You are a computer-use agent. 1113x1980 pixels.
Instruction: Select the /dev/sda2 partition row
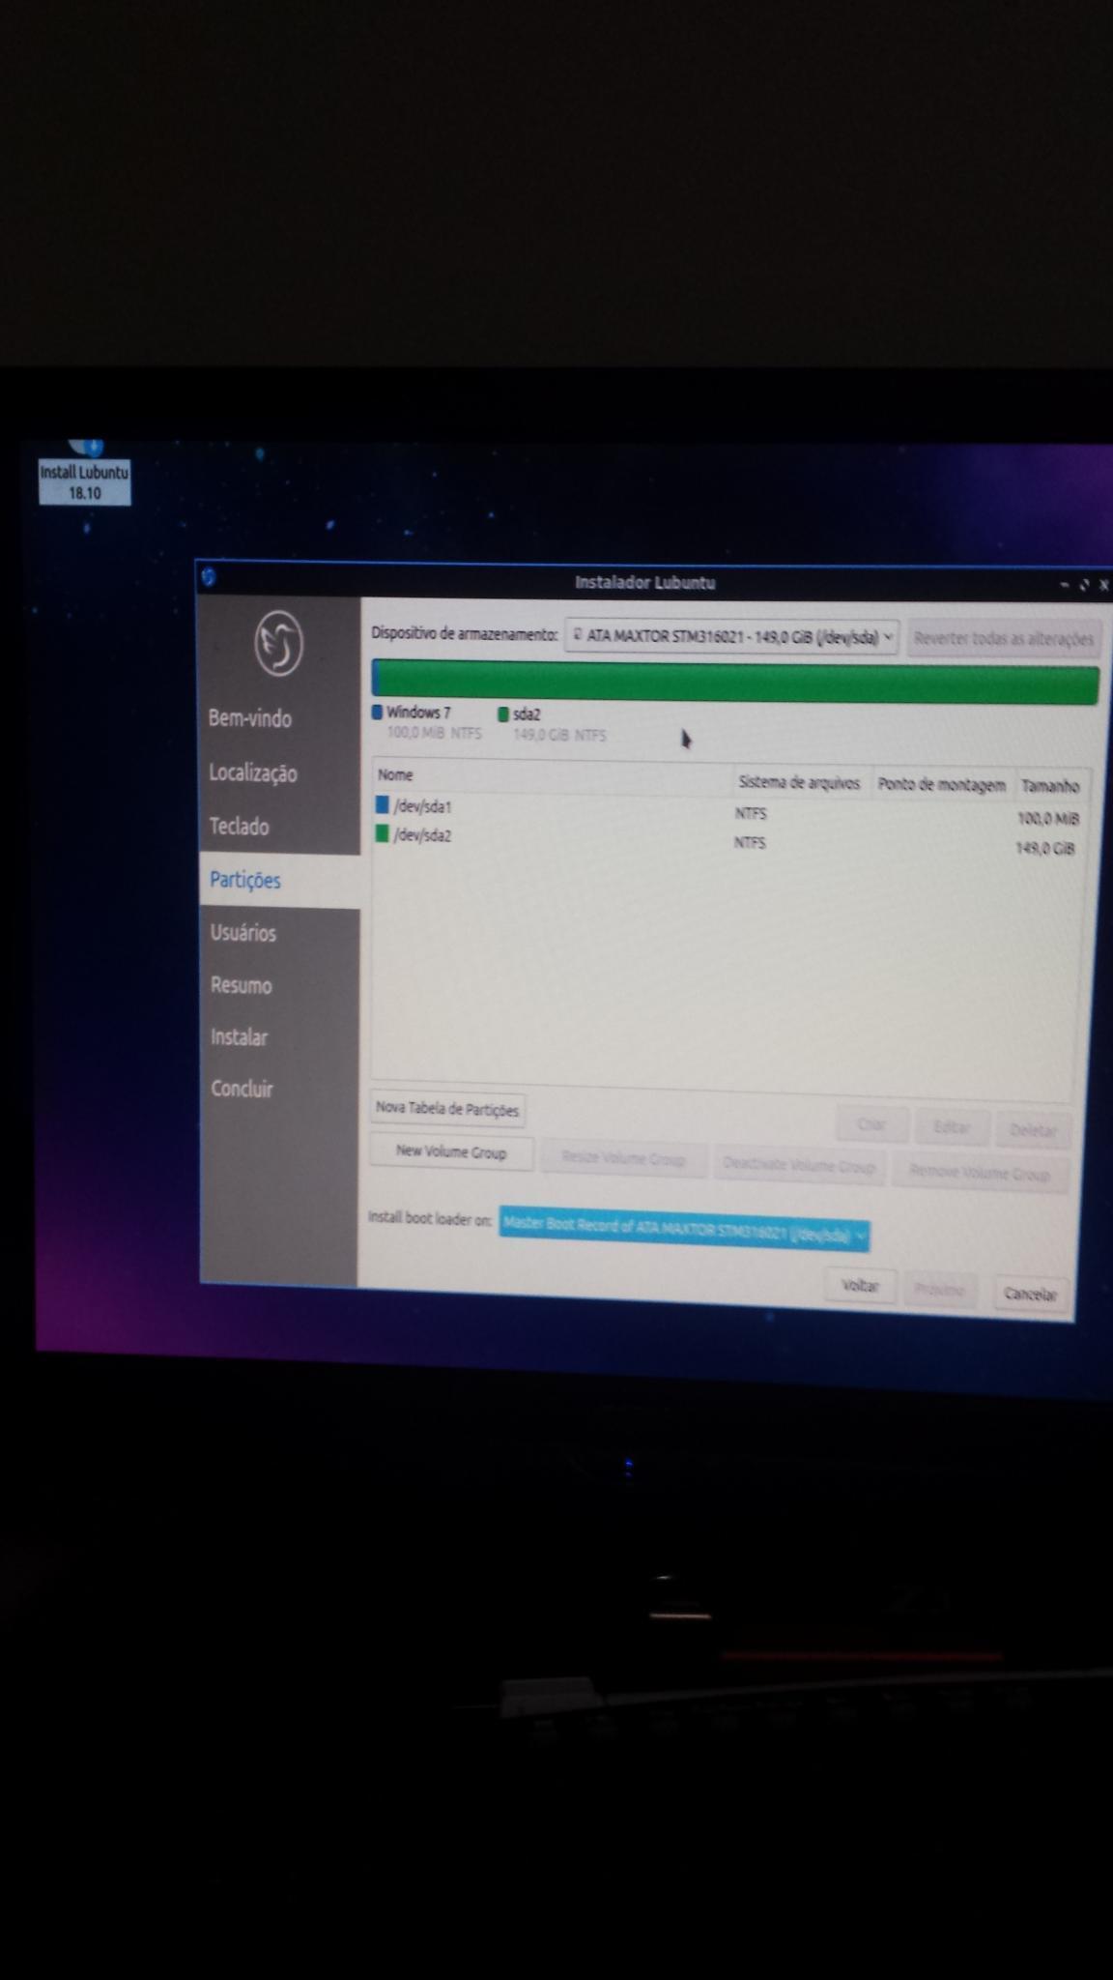tap(727, 841)
